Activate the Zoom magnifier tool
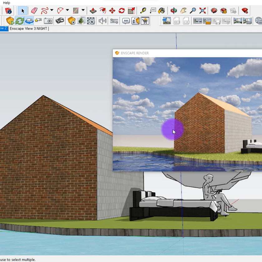This screenshot has width=262, height=262. [x=193, y=10]
